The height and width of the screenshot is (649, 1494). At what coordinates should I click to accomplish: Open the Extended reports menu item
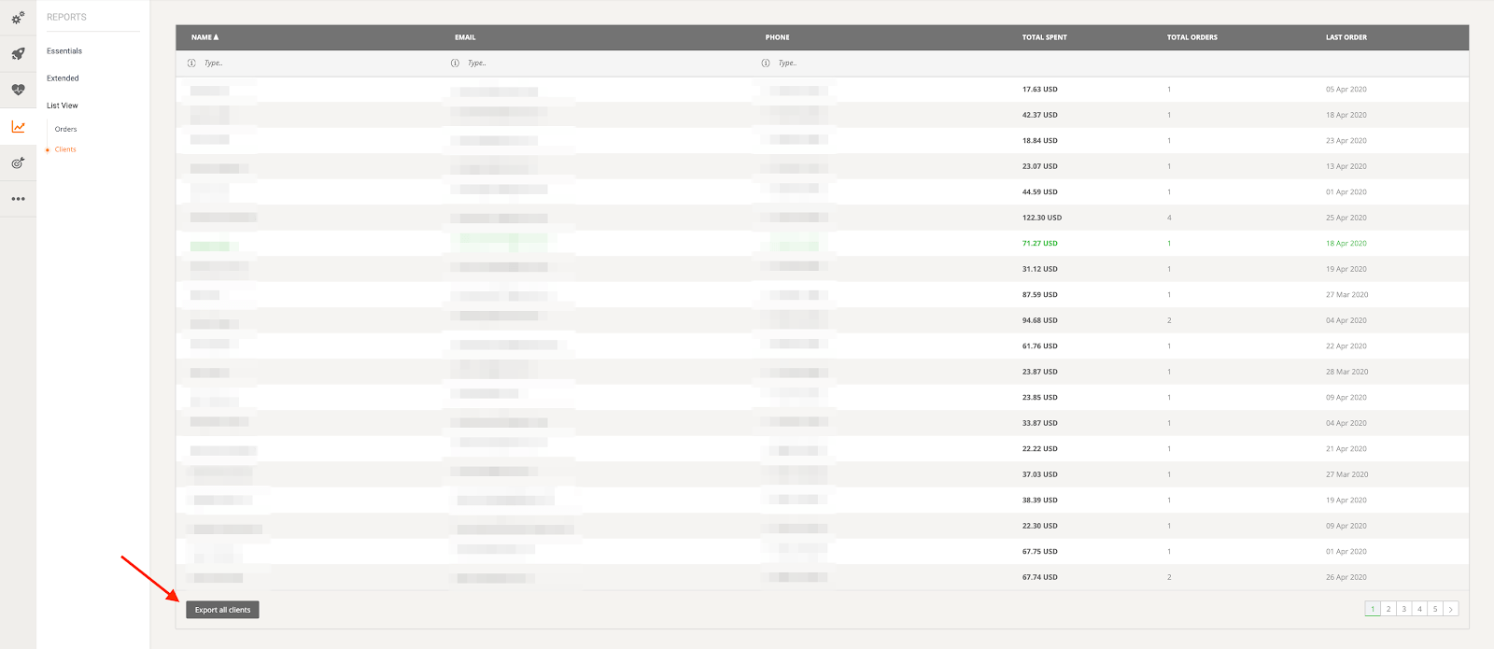(x=63, y=78)
